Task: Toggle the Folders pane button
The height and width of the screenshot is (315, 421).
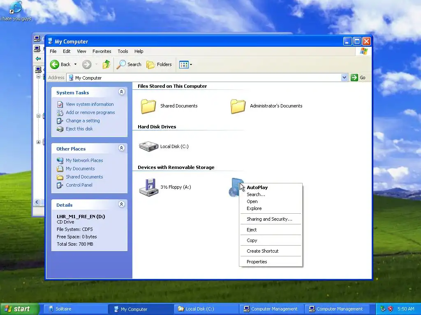Action: pyautogui.click(x=159, y=64)
